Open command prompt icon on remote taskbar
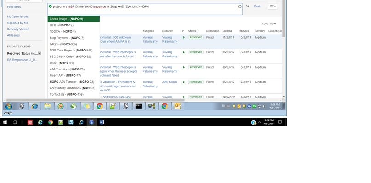The width and height of the screenshot is (371, 183). (x=139, y=106)
